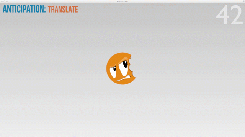
Task: Minimize the Blender:Anim window
Action: (x=4, y=2)
